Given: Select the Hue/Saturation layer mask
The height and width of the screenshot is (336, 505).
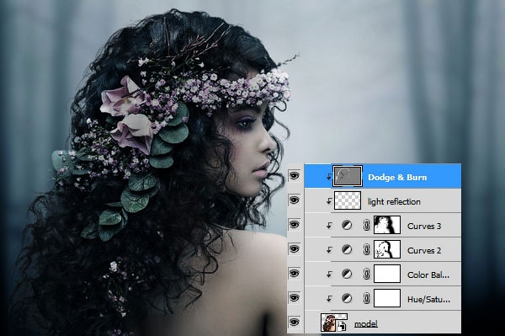Looking at the screenshot, I should (387, 298).
